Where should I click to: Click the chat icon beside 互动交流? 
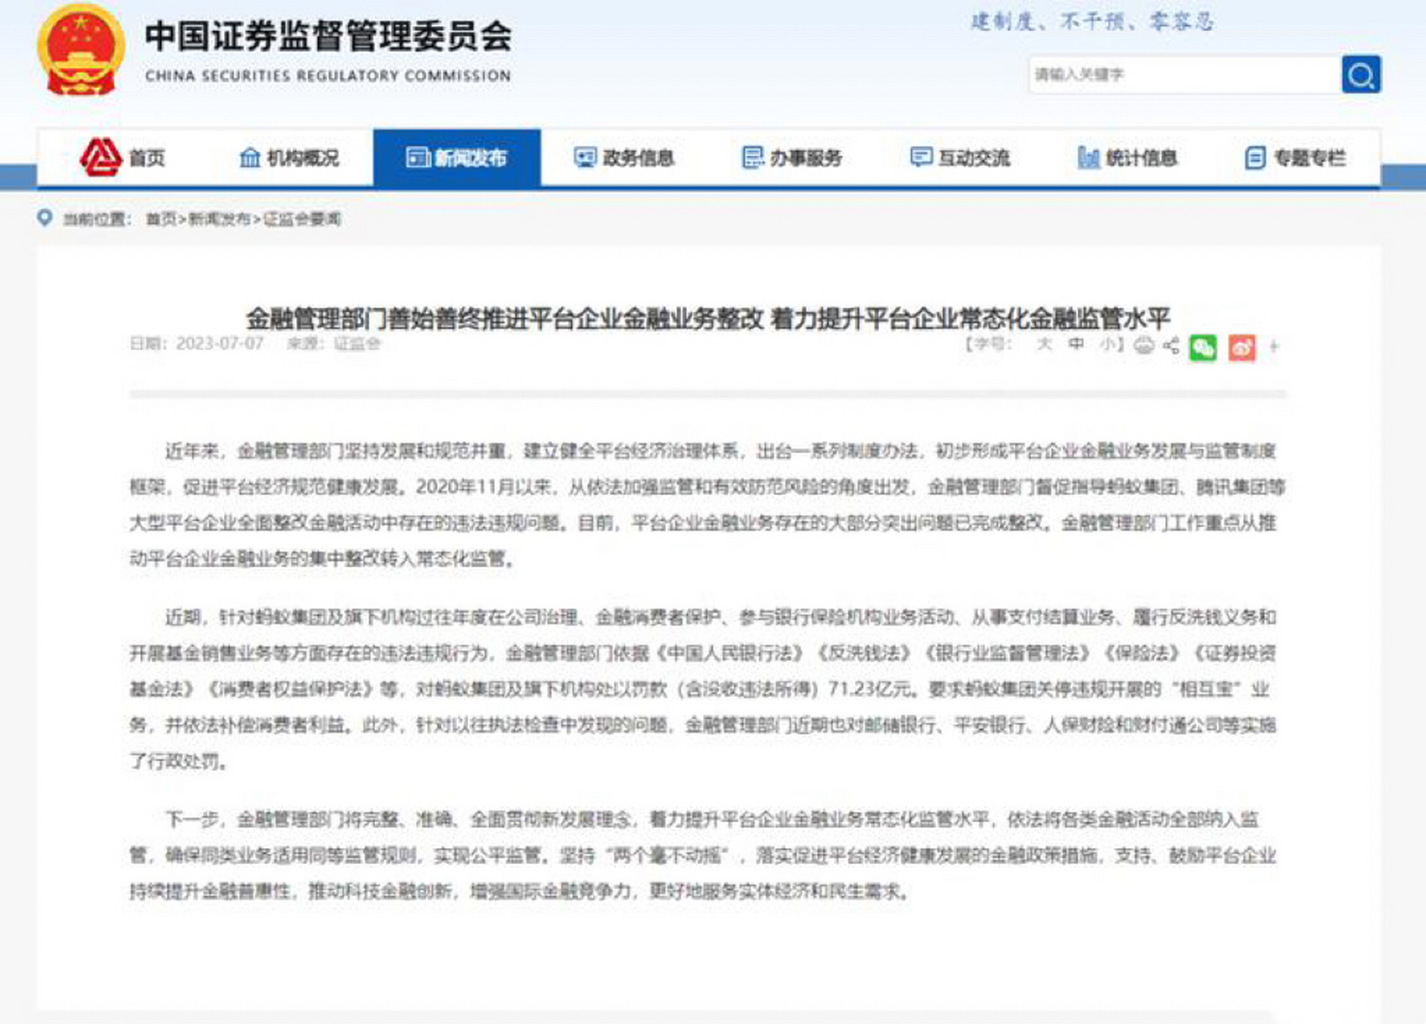[921, 157]
